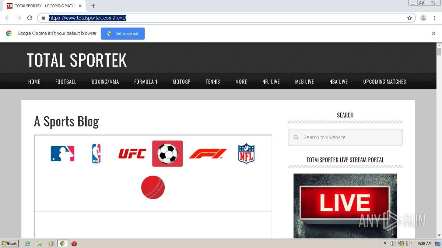442x248 pixels.
Task: Click the soccer ball icon
Action: click(167, 154)
